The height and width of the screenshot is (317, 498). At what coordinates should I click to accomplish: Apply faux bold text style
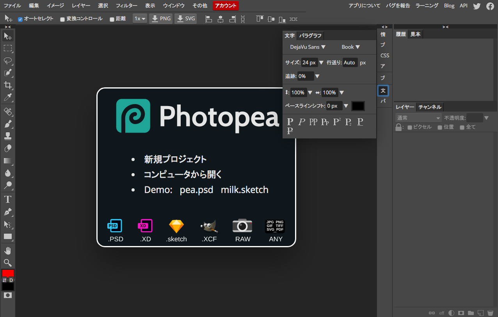click(x=290, y=122)
